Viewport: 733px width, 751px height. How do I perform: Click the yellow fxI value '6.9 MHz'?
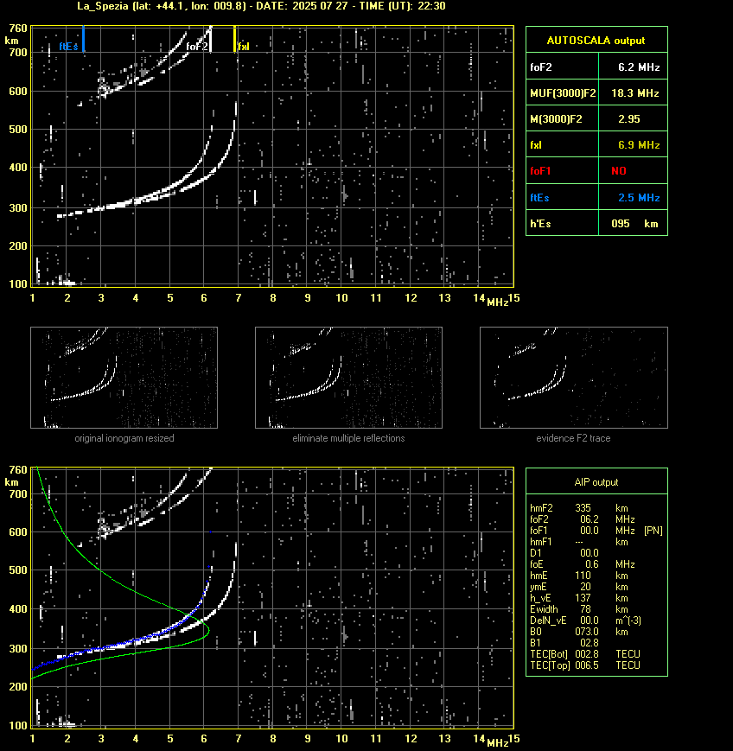pos(639,144)
